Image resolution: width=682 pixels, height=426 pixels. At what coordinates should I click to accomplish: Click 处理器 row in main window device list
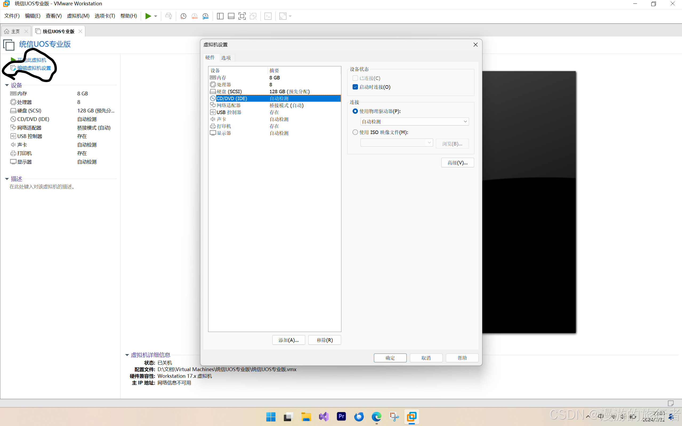tap(63, 102)
